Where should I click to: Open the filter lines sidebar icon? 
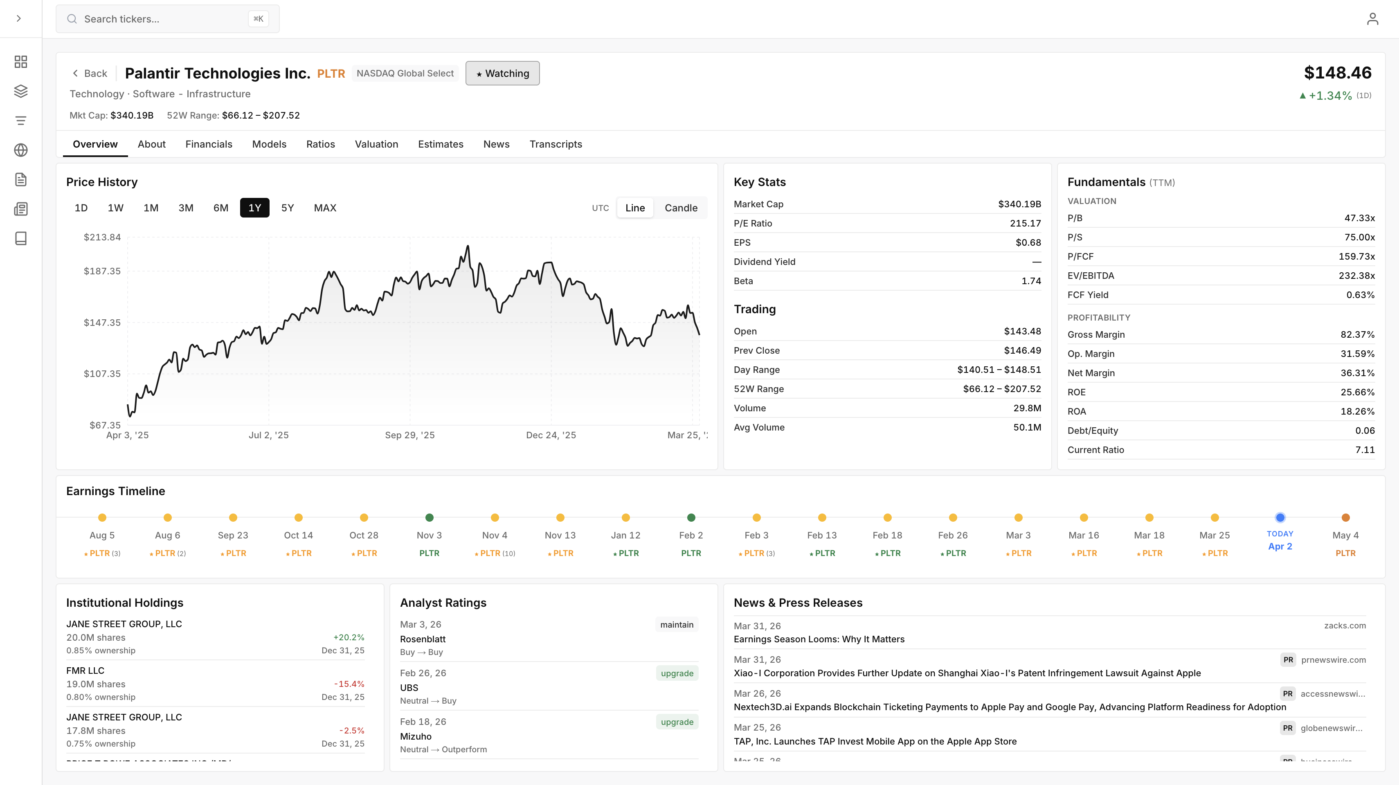click(x=20, y=121)
